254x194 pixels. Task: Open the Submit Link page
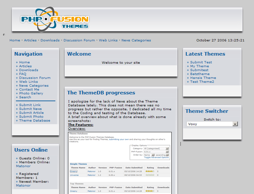(x=30, y=105)
